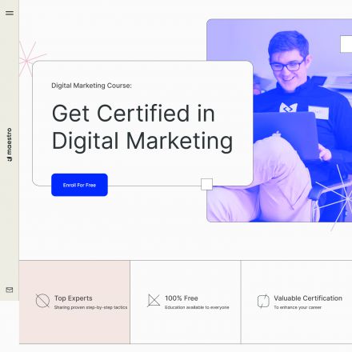Click the Digital Marketing Course subtitle
Viewport: 352px width, 352px height.
(91, 86)
